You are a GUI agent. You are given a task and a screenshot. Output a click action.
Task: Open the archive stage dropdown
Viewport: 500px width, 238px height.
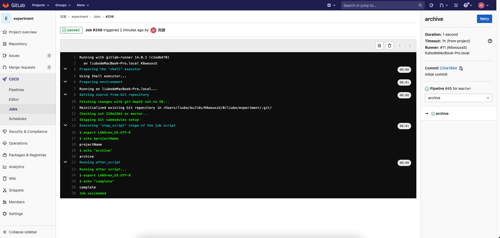(x=458, y=98)
